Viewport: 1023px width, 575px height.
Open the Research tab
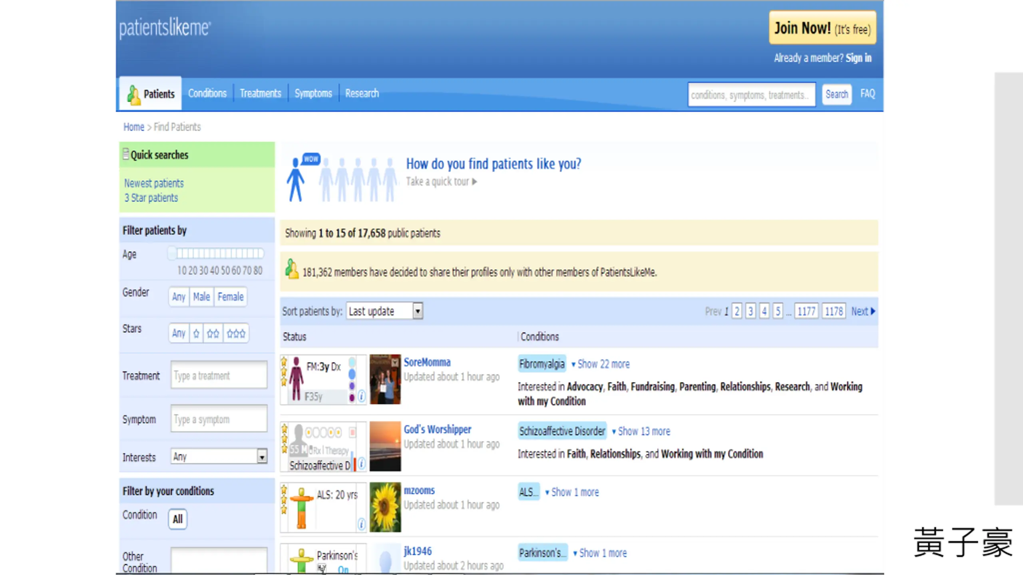[362, 93]
